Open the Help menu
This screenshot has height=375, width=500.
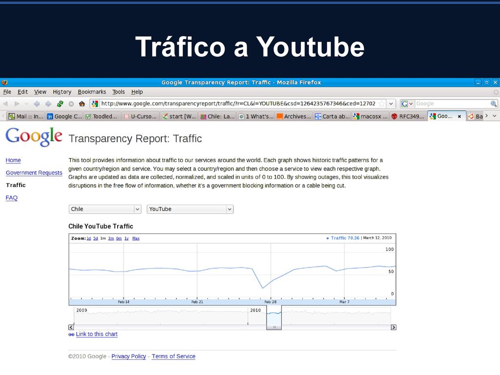pyautogui.click(x=137, y=92)
